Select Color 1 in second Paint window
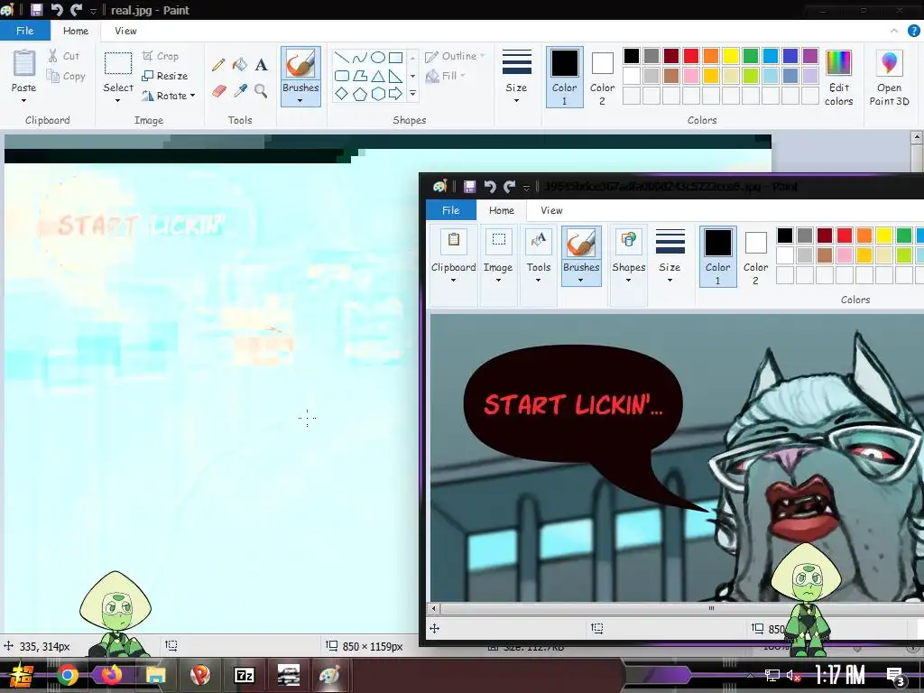The height and width of the screenshot is (693, 924). tap(717, 256)
